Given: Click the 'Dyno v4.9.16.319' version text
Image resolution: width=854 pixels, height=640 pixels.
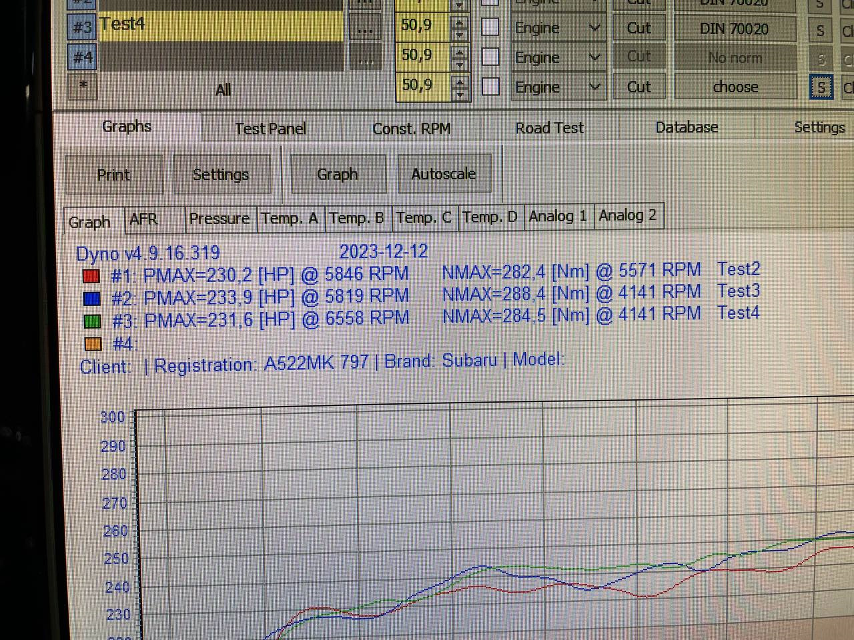Looking at the screenshot, I should click(x=148, y=253).
